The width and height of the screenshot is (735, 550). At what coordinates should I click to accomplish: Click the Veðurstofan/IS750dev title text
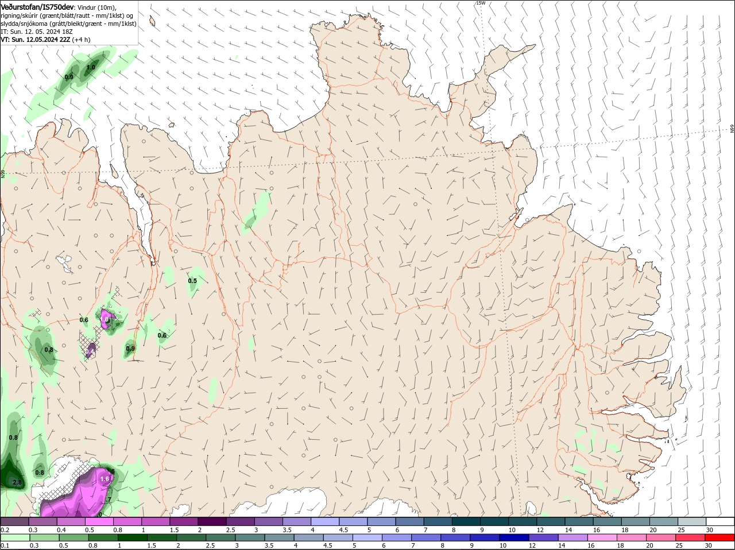[x=37, y=6]
